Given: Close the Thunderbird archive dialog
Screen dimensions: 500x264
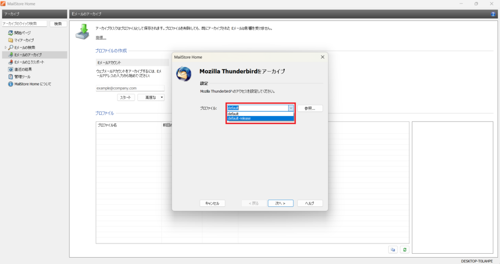Looking at the screenshot, I should click(322, 57).
